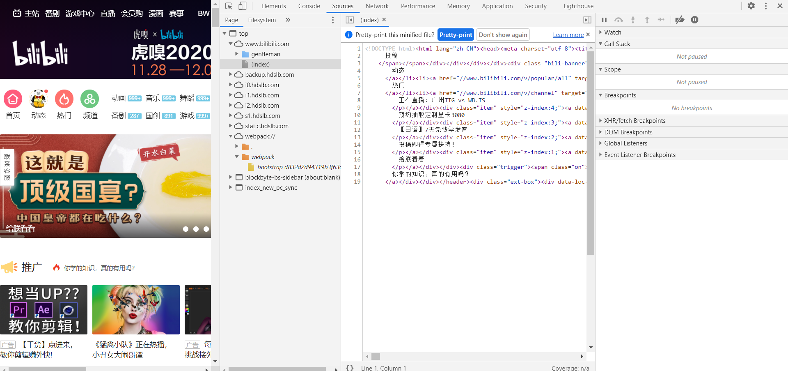Image resolution: width=788 pixels, height=371 pixels.
Task: Switch to the Network tab
Action: [x=377, y=6]
